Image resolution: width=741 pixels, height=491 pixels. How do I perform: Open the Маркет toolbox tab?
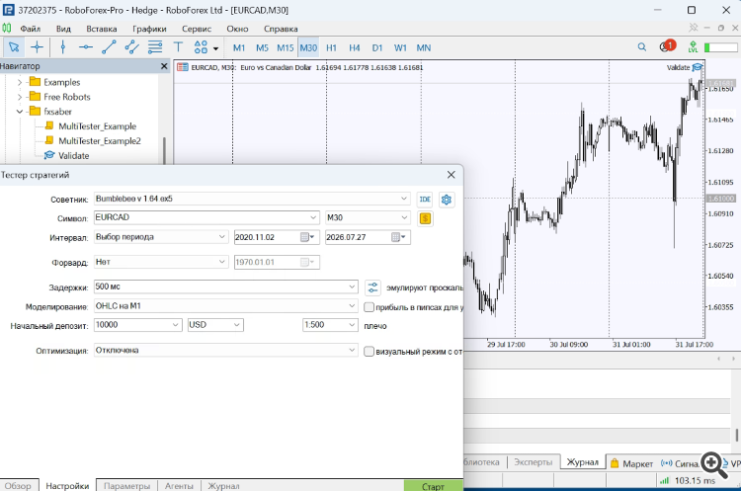[632, 463]
